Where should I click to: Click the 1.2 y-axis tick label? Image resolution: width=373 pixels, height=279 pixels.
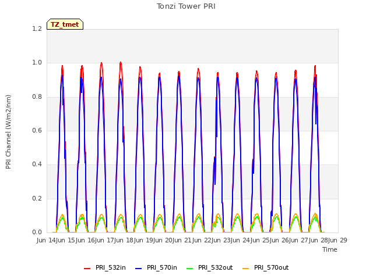[x=37, y=28]
